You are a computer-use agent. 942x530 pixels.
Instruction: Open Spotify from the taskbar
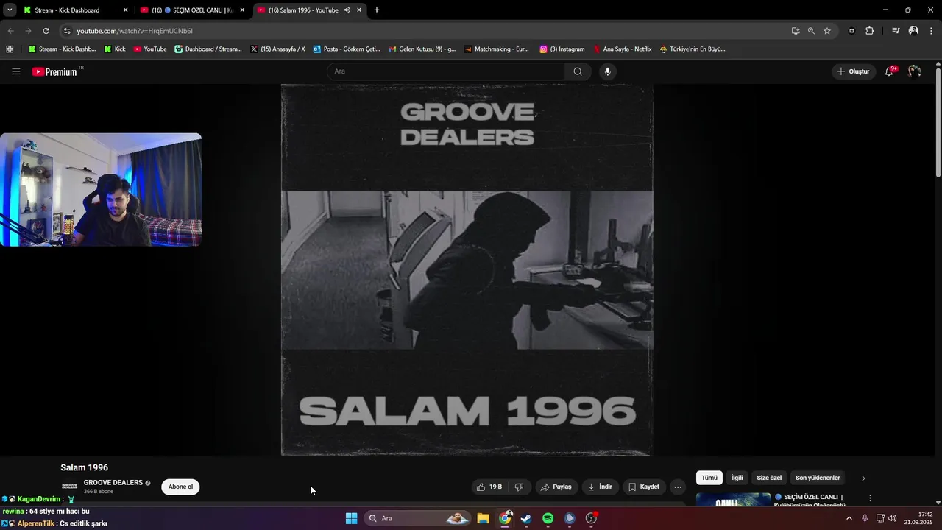pyautogui.click(x=548, y=518)
